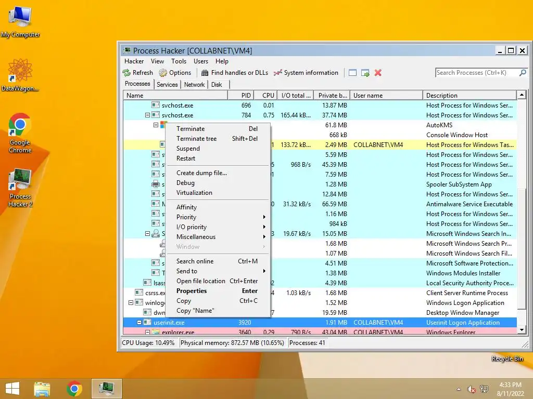Image resolution: width=533 pixels, height=399 pixels.
Task: Launch Chrome from the taskbar
Action: tap(74, 389)
